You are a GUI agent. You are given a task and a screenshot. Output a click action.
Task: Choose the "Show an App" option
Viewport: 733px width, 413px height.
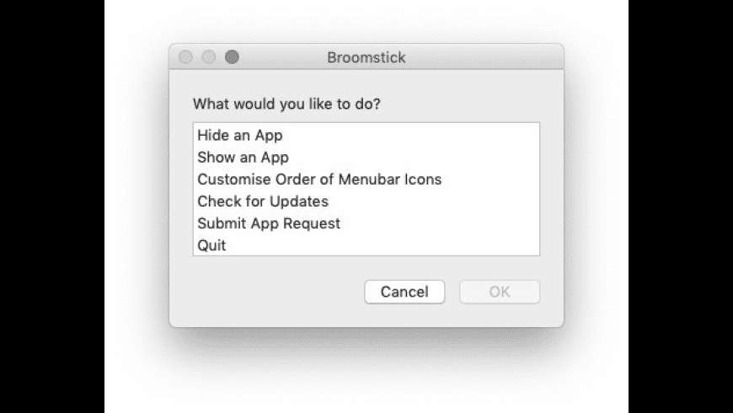243,158
